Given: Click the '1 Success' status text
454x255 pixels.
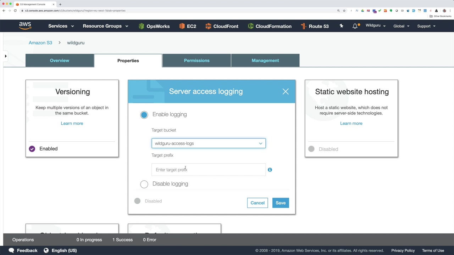Looking at the screenshot, I should [123, 240].
